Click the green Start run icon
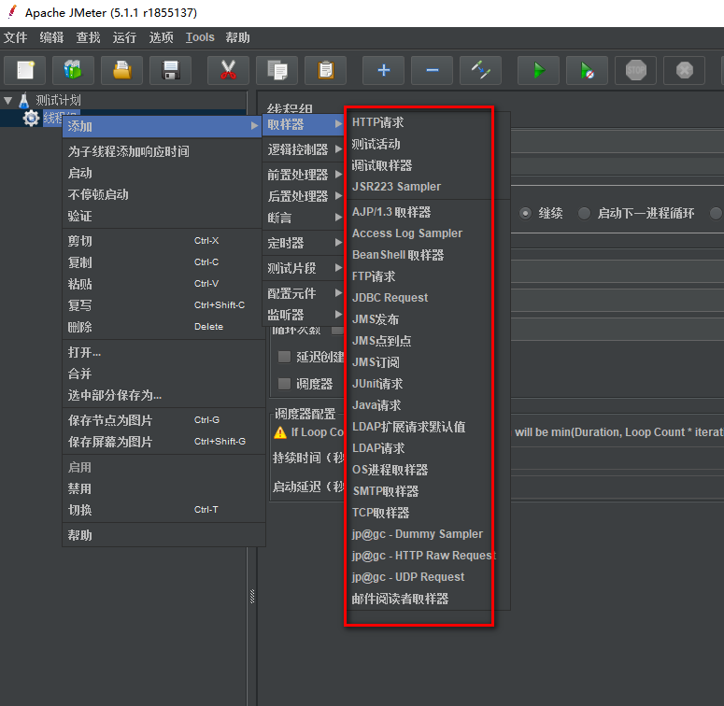This screenshot has width=724, height=706. (538, 71)
